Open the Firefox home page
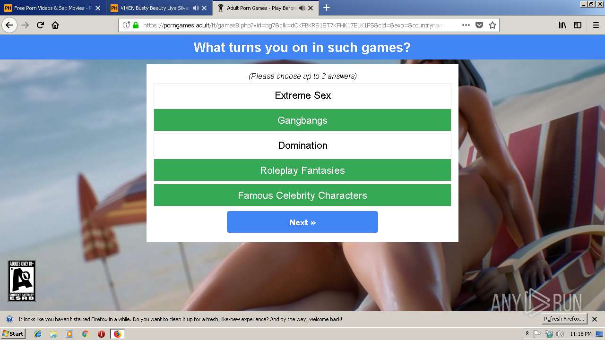605x340 pixels. coord(55,25)
